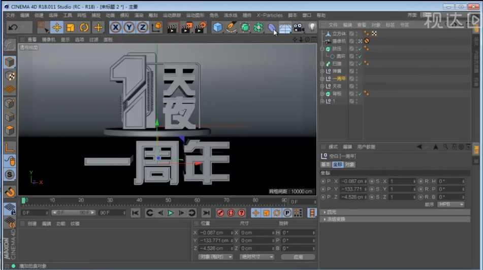The width and height of the screenshot is (483, 270).
Task: Switch to the 基本 tab in attributes
Action: point(326,165)
